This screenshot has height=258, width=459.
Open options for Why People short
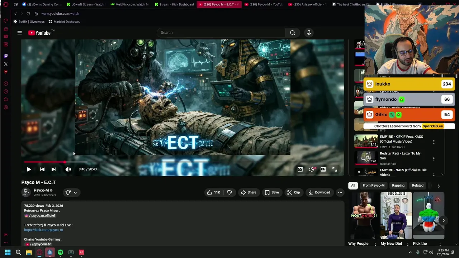coord(375,245)
